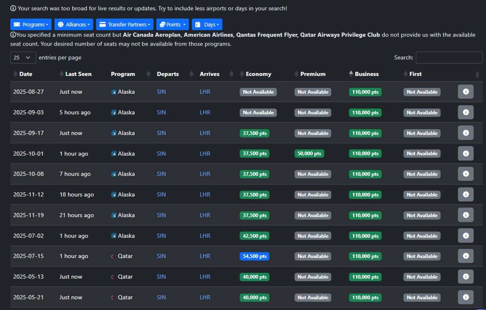The image size is (486, 310).
Task: Open info for the 2025-05-13 flight
Action: (x=465, y=276)
